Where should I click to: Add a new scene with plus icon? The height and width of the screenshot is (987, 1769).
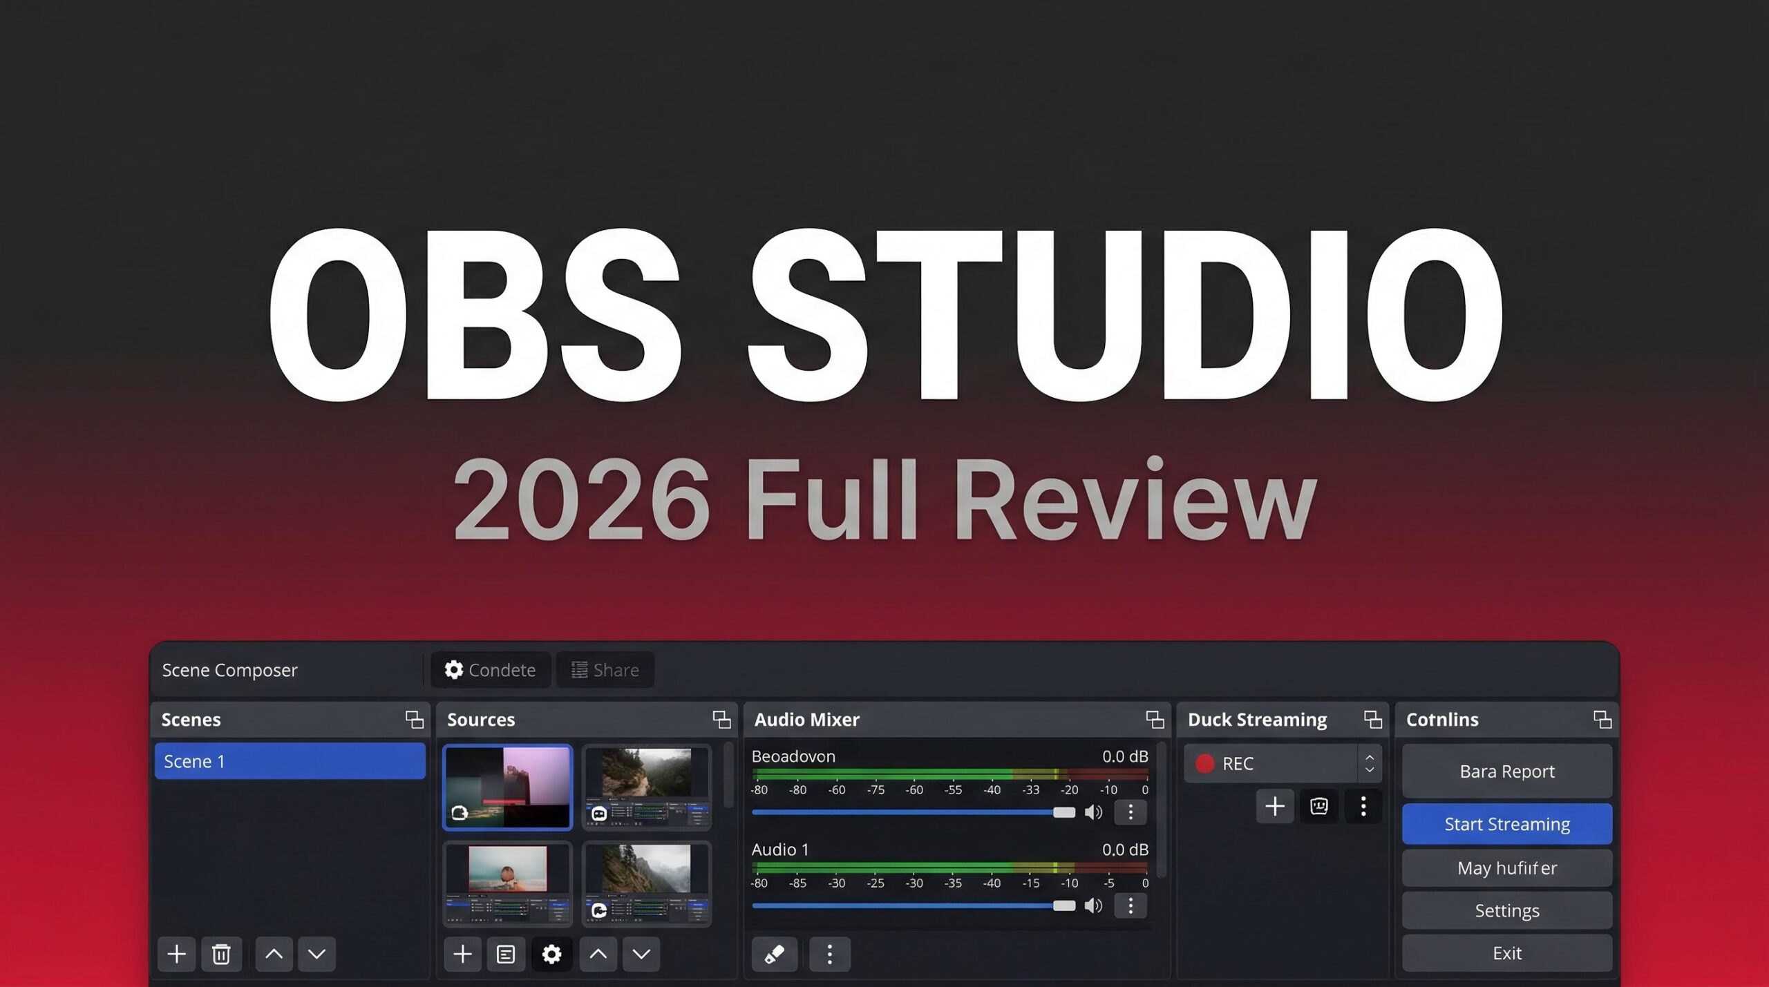(176, 954)
